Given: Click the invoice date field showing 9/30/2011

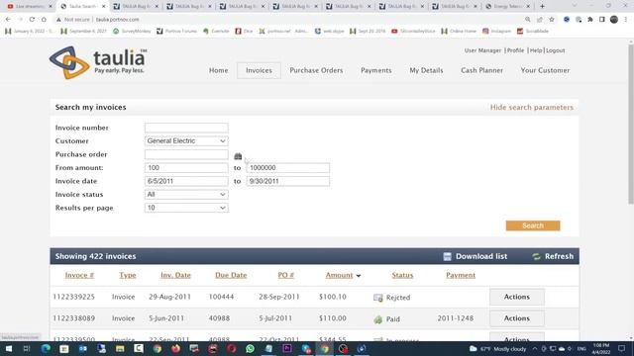Looking at the screenshot, I should click(x=288, y=181).
